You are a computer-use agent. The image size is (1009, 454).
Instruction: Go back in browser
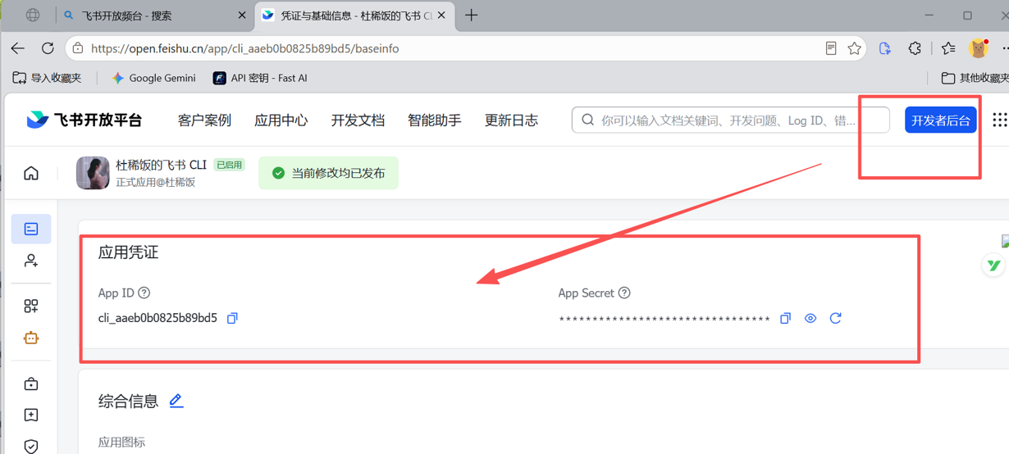[x=18, y=48]
